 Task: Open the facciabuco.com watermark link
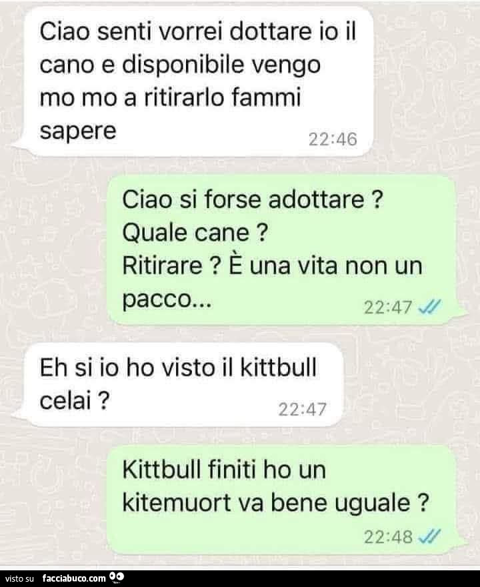pyautogui.click(x=74, y=578)
